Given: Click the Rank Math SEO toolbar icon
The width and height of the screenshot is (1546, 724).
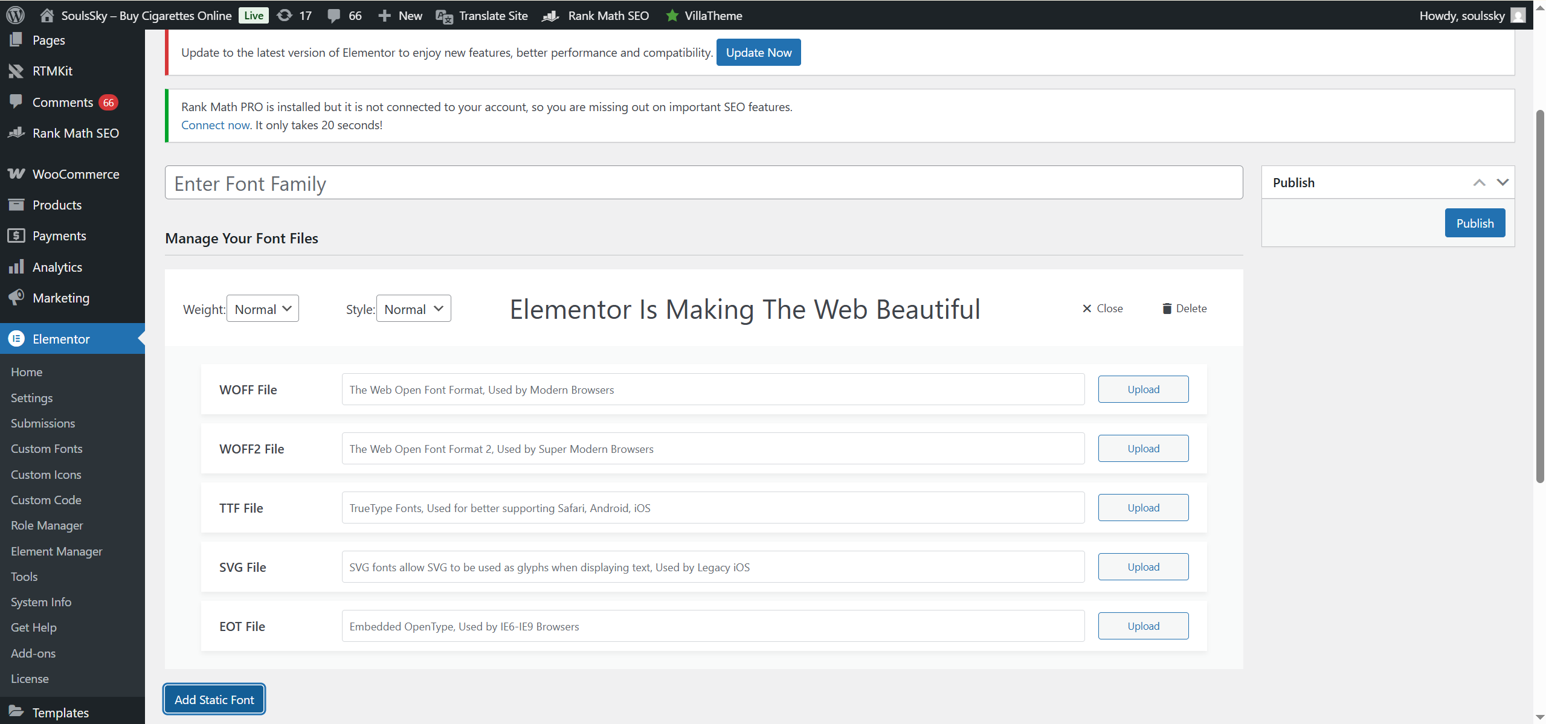Looking at the screenshot, I should click(x=550, y=16).
